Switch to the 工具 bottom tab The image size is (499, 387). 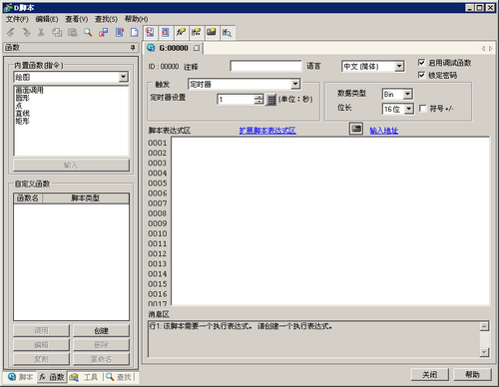pos(84,377)
